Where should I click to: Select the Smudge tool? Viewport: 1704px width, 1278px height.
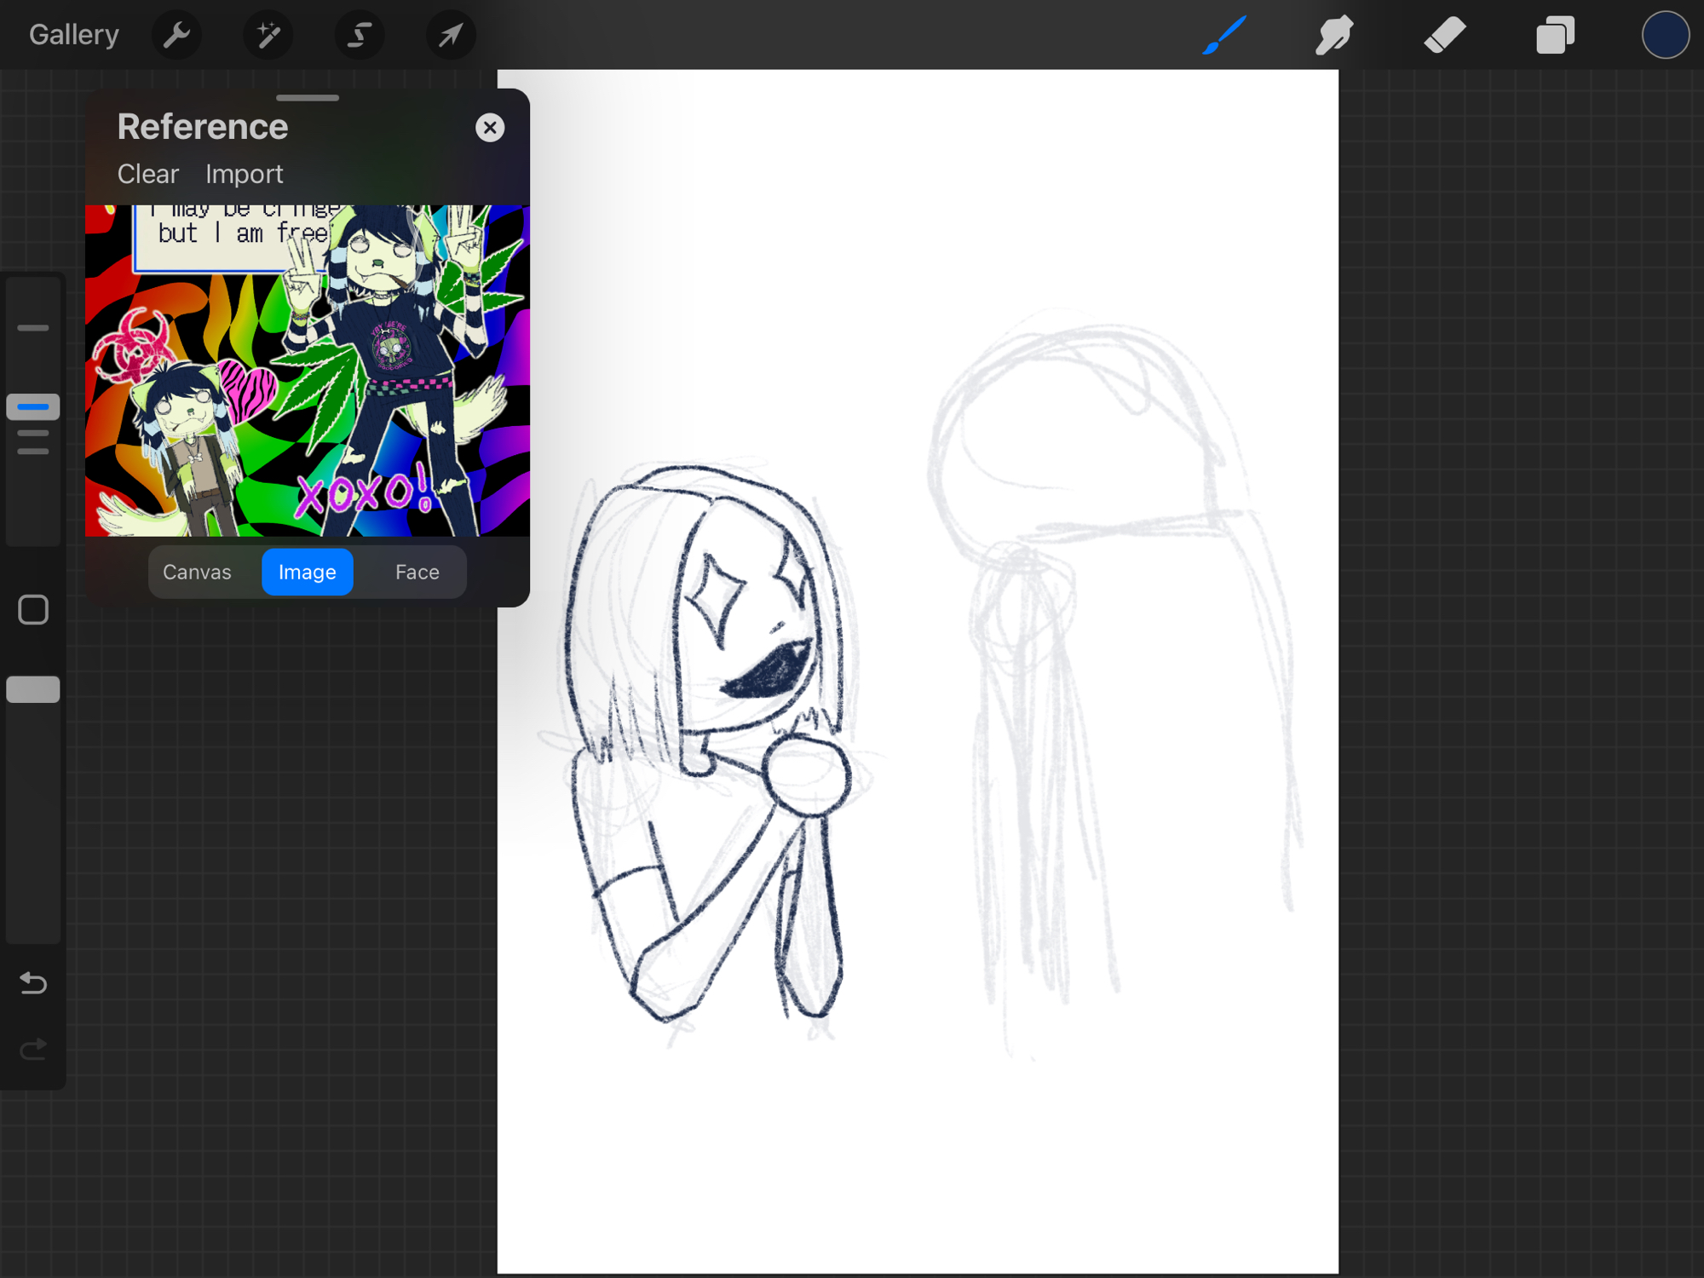(x=1333, y=35)
